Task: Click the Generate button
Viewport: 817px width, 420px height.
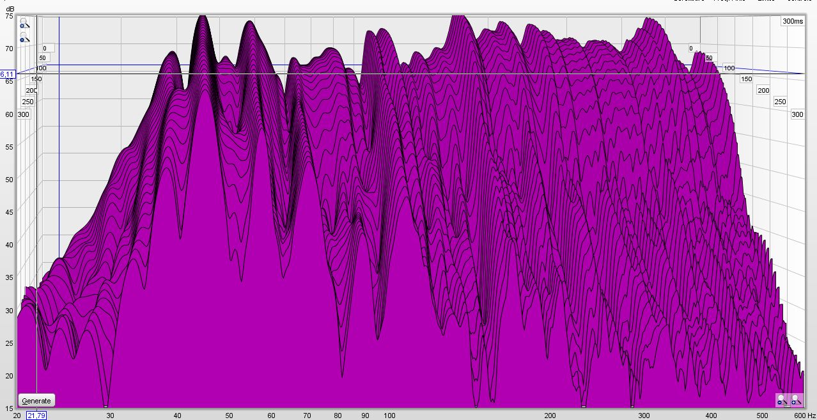Action: 36,401
